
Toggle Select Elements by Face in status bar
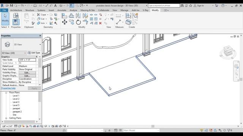pyautogui.click(x=215, y=130)
